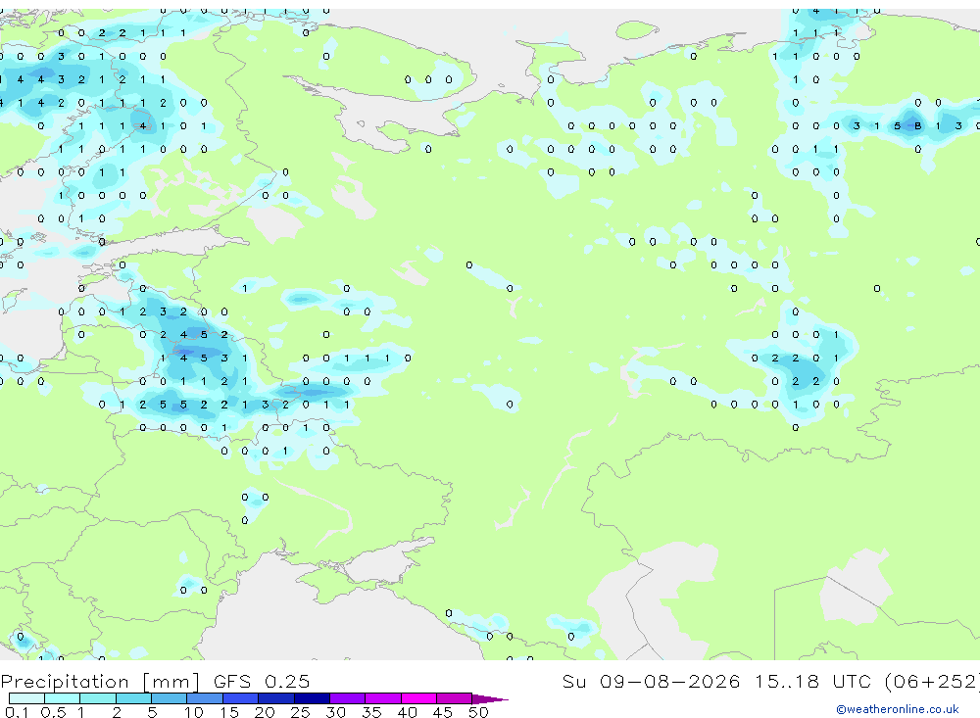Click the legend label '10'
This screenshot has height=718, width=980.
point(194,712)
